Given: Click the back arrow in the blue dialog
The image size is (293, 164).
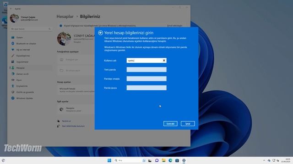Looking at the screenshot, I should pyautogui.click(x=100, y=33).
